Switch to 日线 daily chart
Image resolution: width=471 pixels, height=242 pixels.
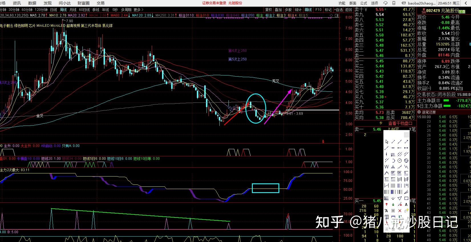click(x=53, y=10)
